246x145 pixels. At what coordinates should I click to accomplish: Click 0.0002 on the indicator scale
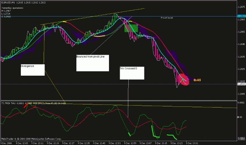click(241, 102)
